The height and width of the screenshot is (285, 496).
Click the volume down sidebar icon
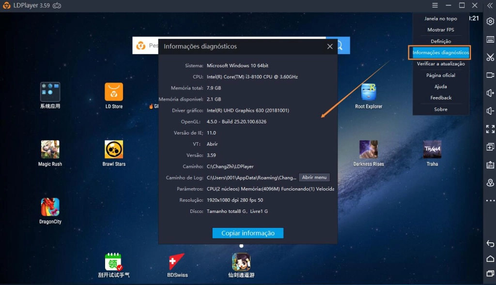pyautogui.click(x=490, y=111)
